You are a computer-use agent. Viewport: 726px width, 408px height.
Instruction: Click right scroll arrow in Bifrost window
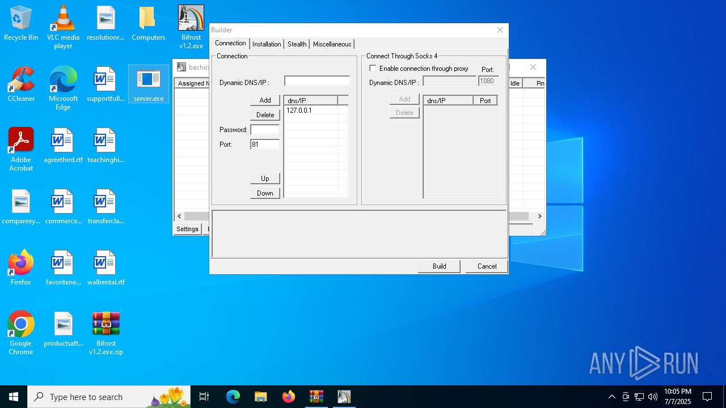coord(540,216)
